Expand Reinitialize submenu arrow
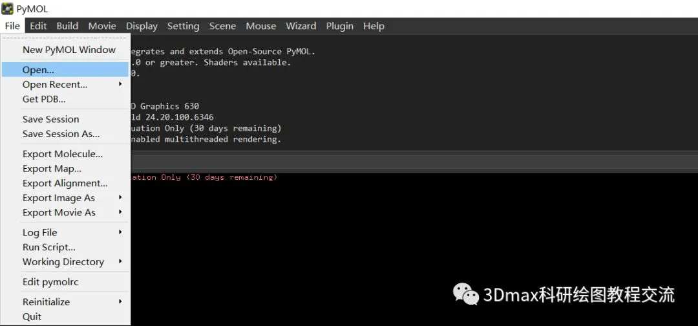The height and width of the screenshot is (326, 698). point(120,301)
